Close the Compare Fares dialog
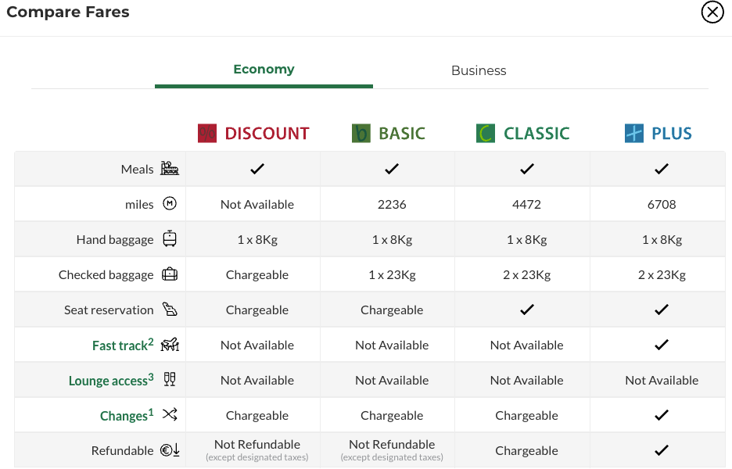 712,13
